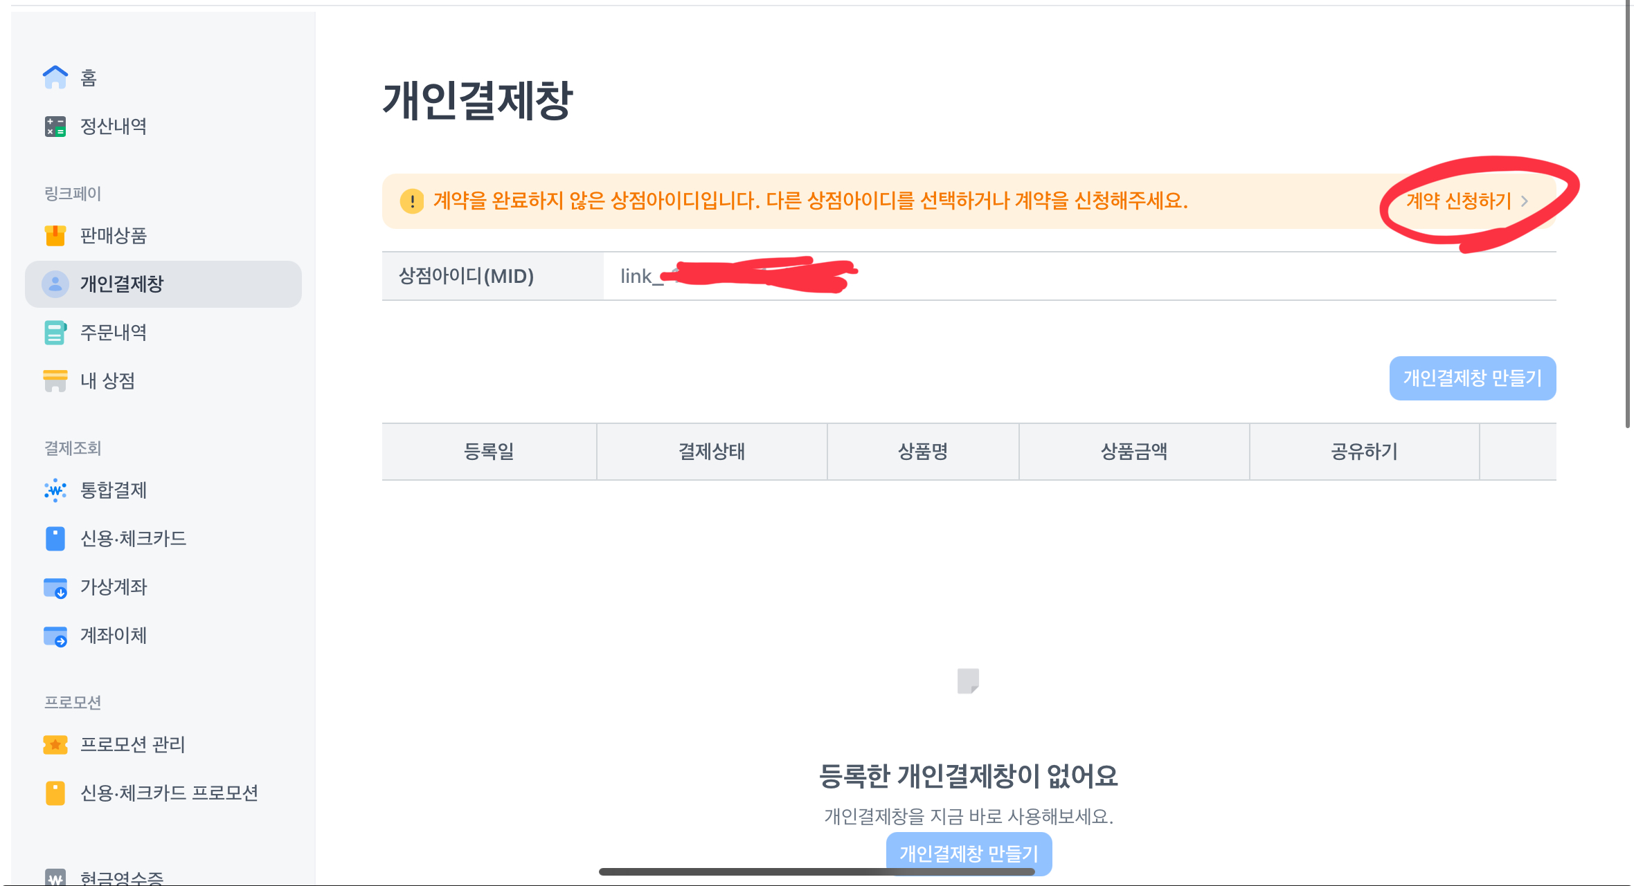
Task: Open 내 상점 storefront icon
Action: tap(55, 381)
